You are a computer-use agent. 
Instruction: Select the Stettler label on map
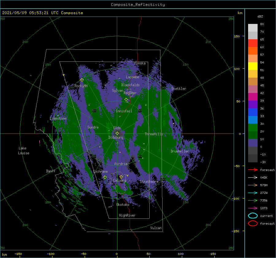(x=179, y=89)
